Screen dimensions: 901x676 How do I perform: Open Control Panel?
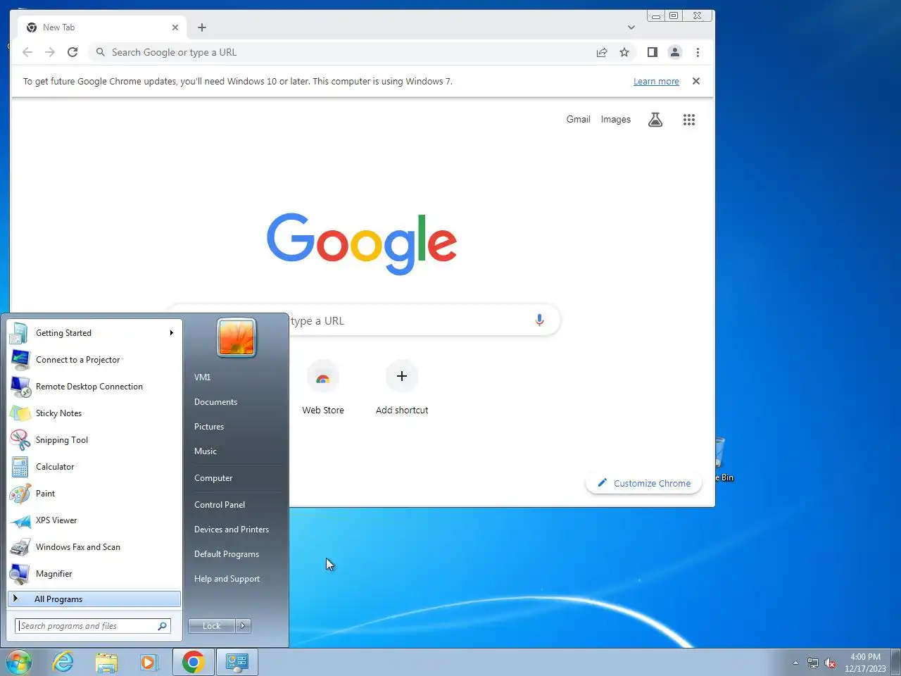click(220, 505)
